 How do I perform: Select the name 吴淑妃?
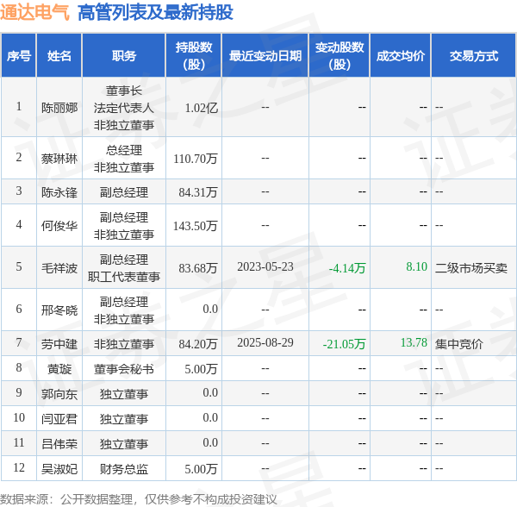(x=59, y=469)
